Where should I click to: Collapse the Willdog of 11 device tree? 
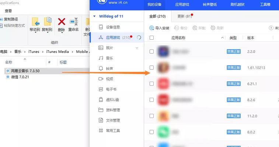pyautogui.click(x=94, y=16)
